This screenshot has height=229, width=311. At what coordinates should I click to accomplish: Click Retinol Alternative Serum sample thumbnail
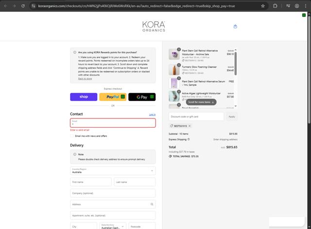point(174,83)
